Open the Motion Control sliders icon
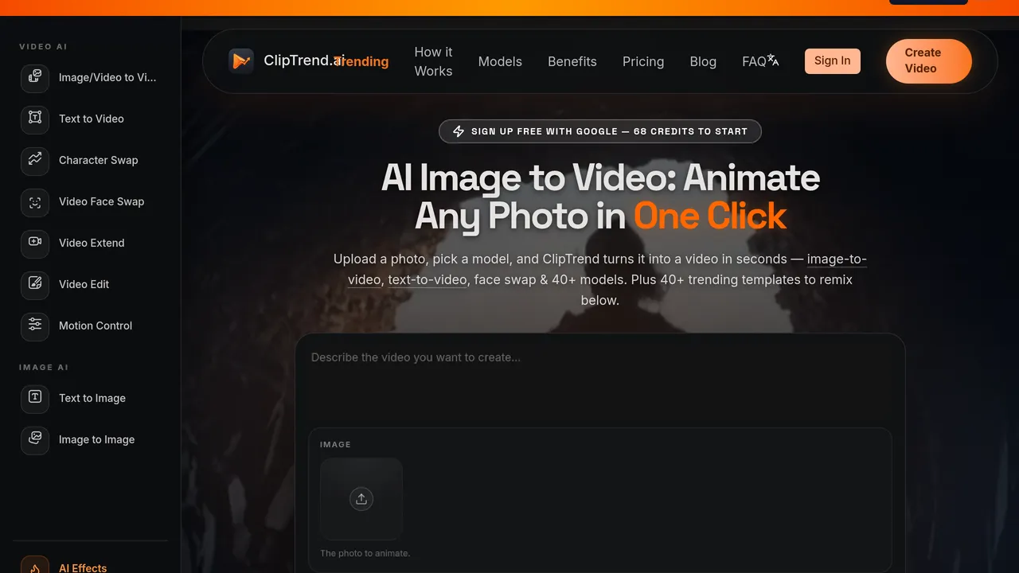Image resolution: width=1019 pixels, height=573 pixels. (x=35, y=325)
